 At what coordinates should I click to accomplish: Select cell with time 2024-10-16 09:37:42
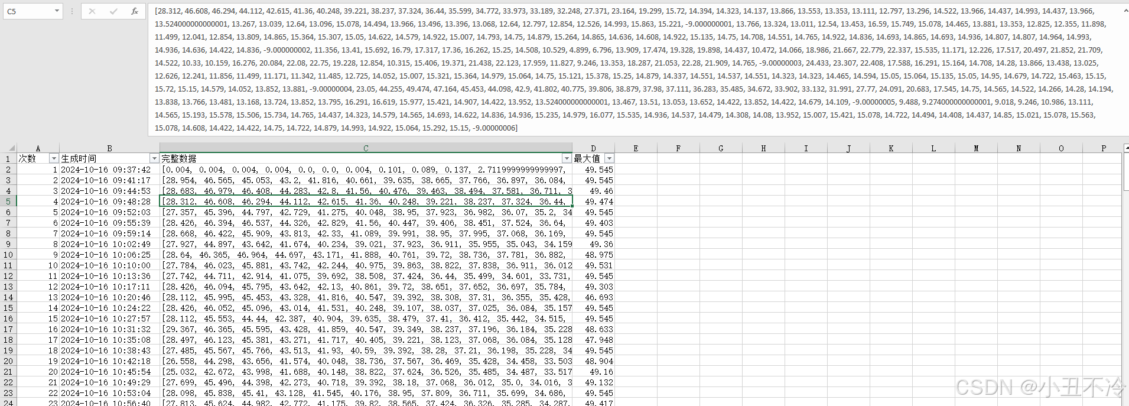tap(109, 170)
